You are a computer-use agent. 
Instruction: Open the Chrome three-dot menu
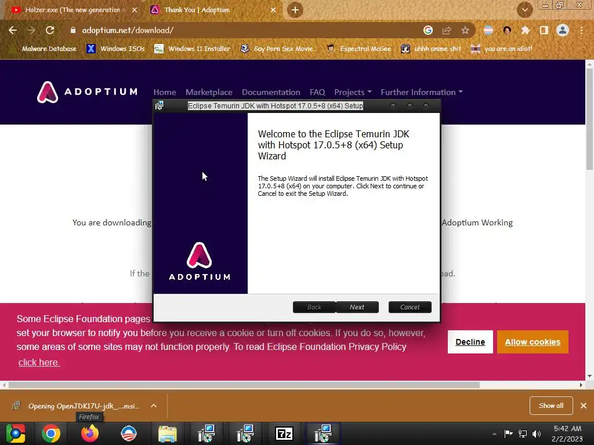(x=581, y=30)
